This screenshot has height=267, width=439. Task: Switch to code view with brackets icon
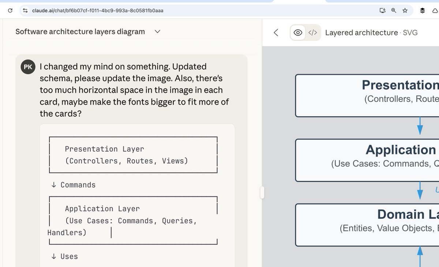tap(313, 33)
